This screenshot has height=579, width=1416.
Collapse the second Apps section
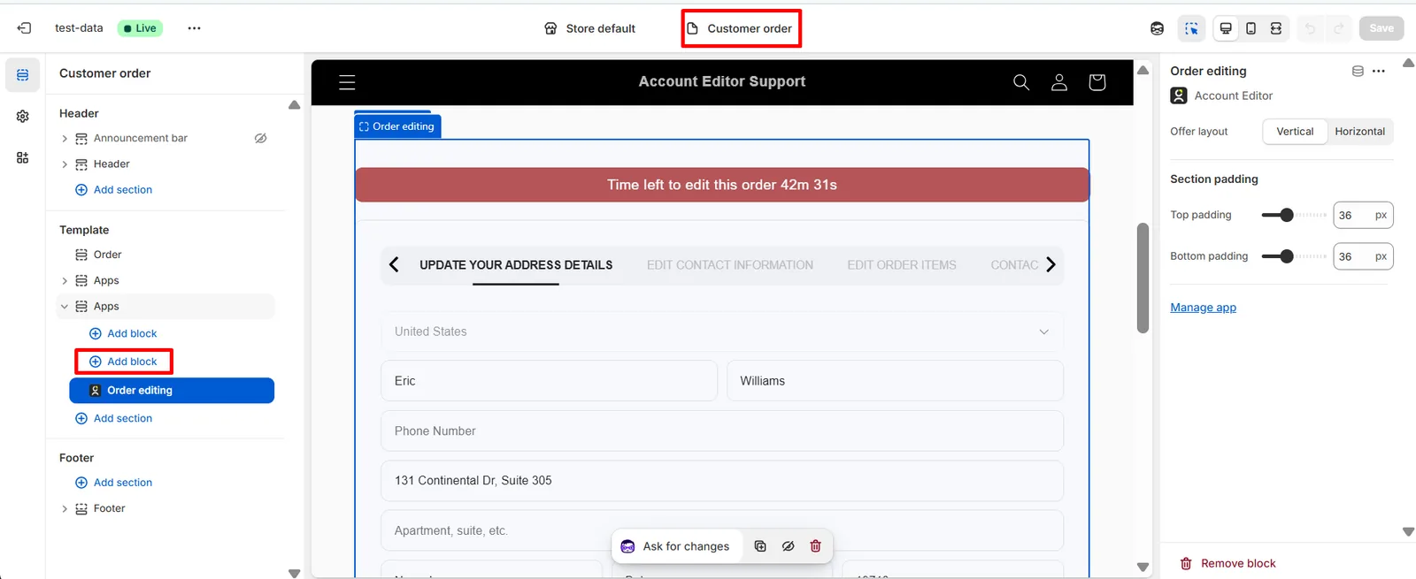click(x=65, y=307)
